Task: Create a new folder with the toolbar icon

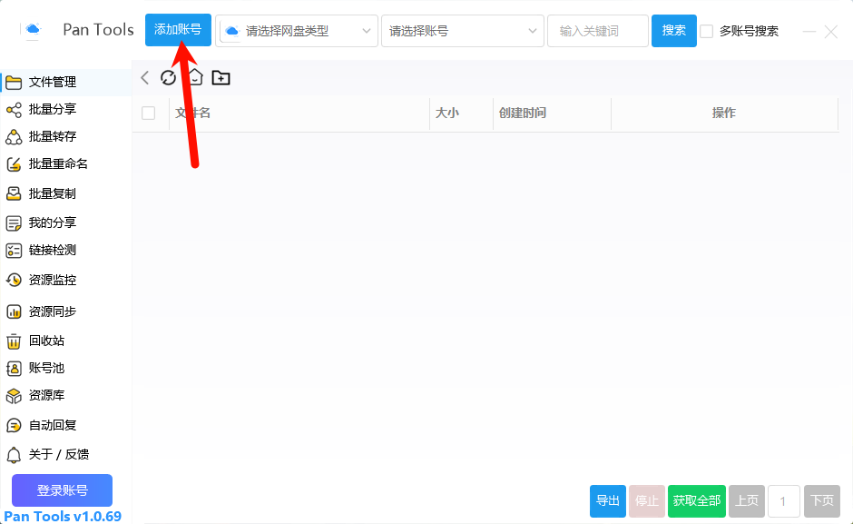Action: 221,78
